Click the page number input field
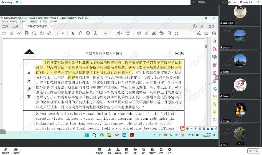This screenshot has height=155, width=262. (x=57, y=33)
